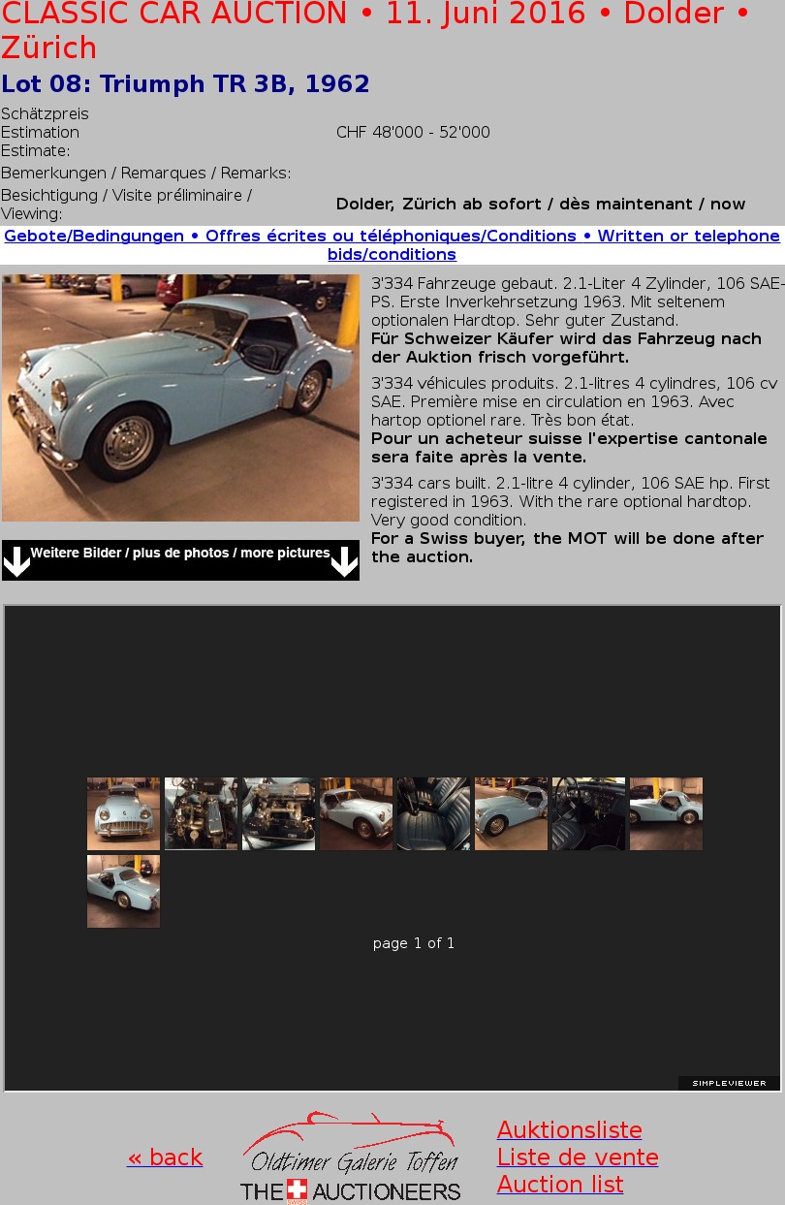Image resolution: width=785 pixels, height=1205 pixels.
Task: Open the Auktionsliste link
Action: point(570,1129)
